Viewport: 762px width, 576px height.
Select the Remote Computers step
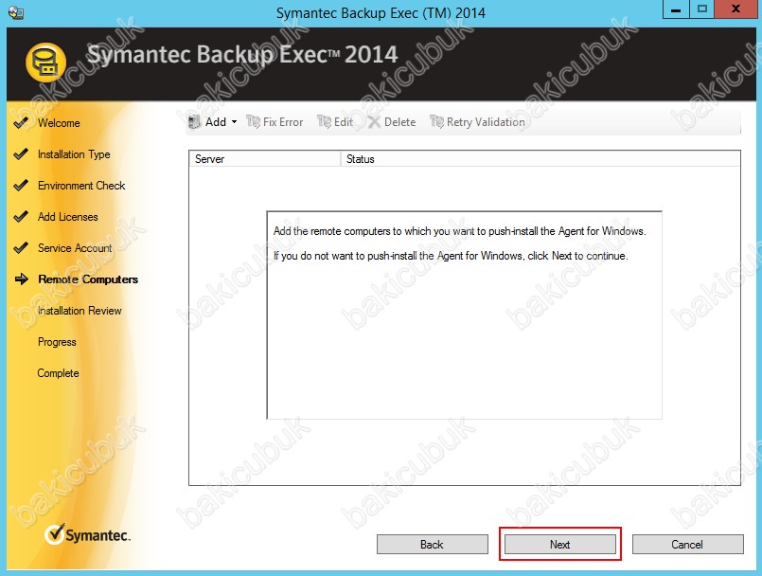pyautogui.click(x=88, y=279)
